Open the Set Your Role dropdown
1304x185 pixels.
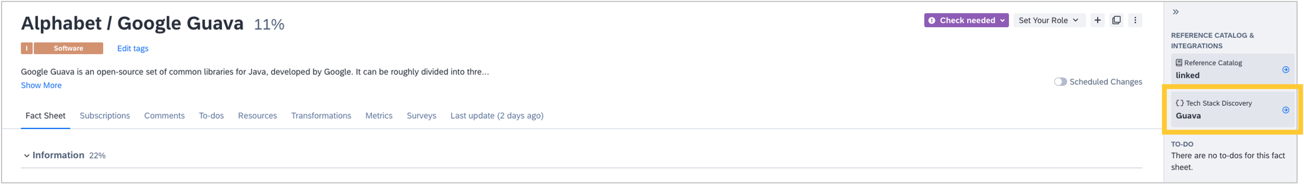1049,20
